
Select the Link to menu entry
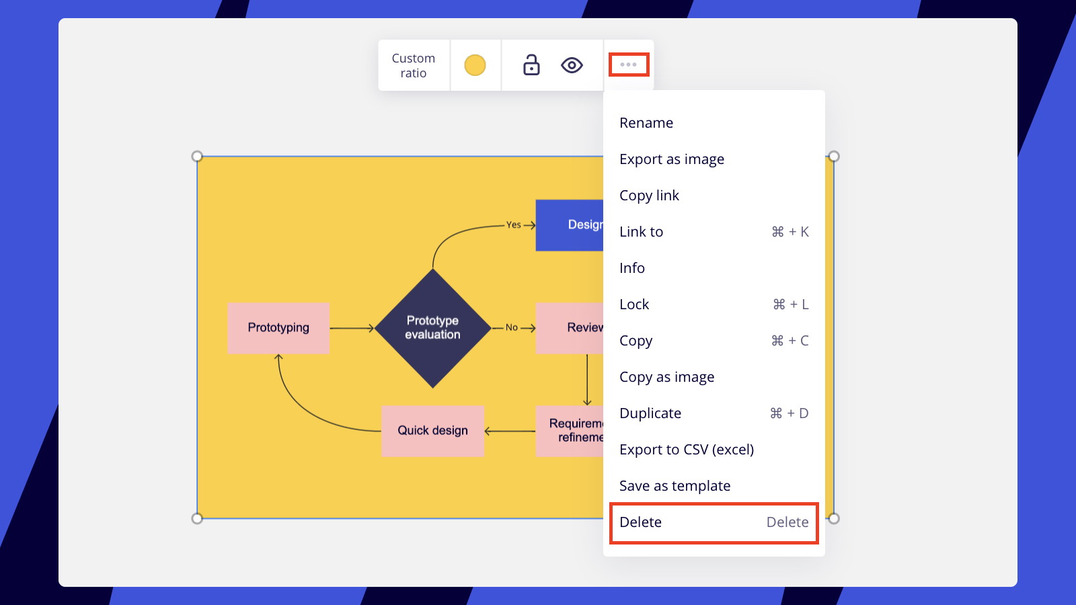click(642, 232)
